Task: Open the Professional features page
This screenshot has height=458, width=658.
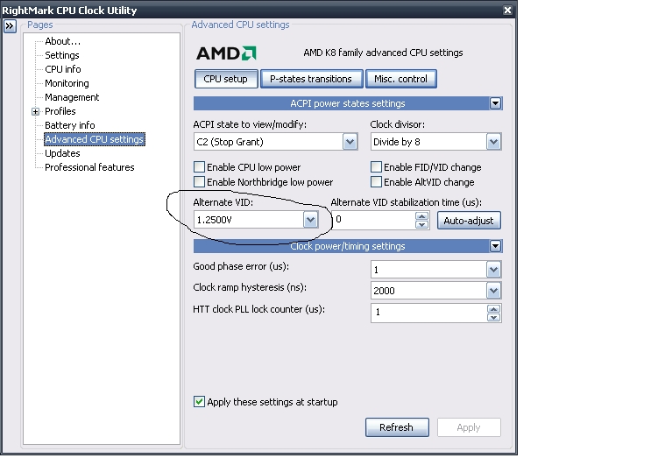Action: point(89,167)
